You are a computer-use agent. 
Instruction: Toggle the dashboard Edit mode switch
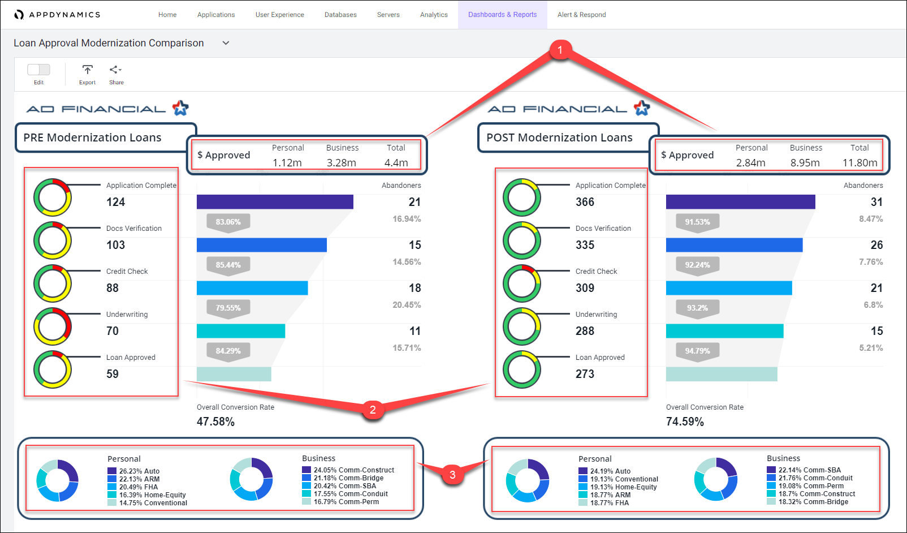click(38, 70)
